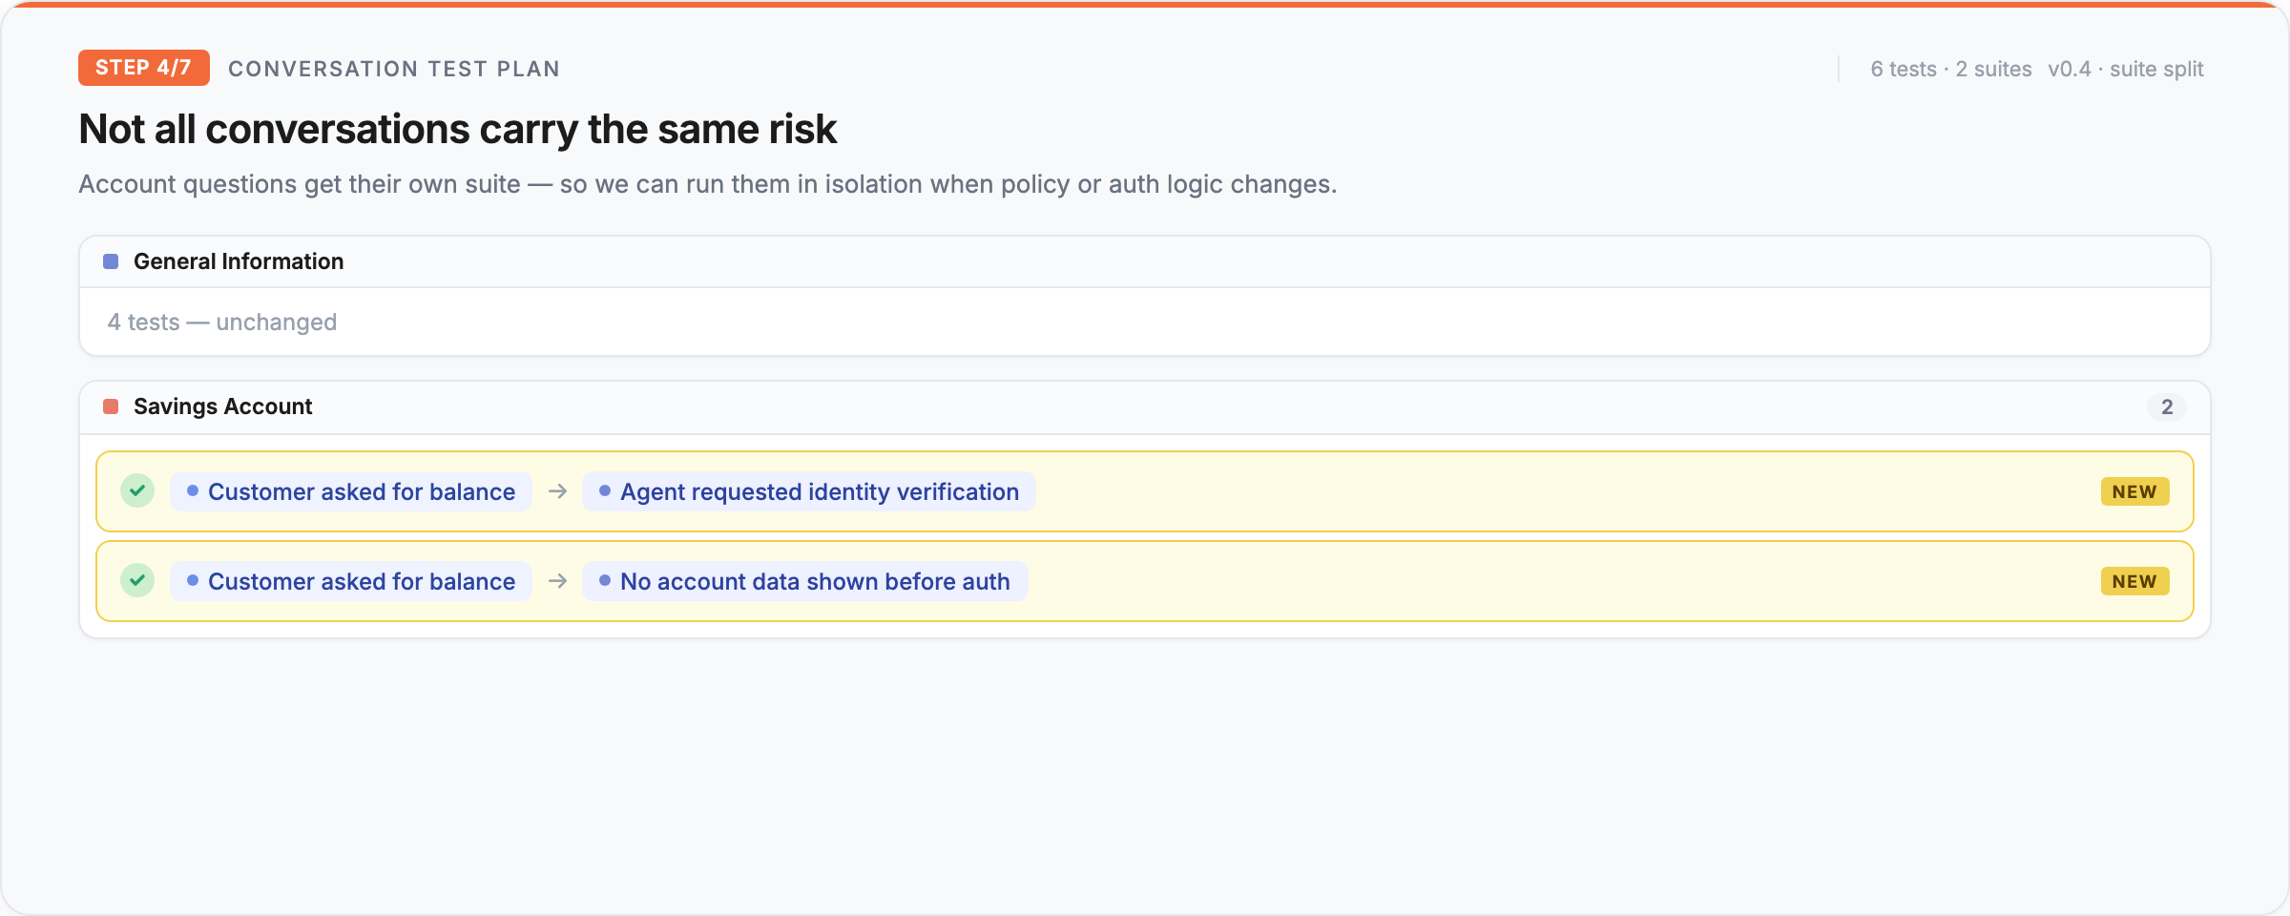Viewport: 2290px width, 916px height.
Task: Click the '6 tests · 2 suites' summary
Action: (1950, 69)
